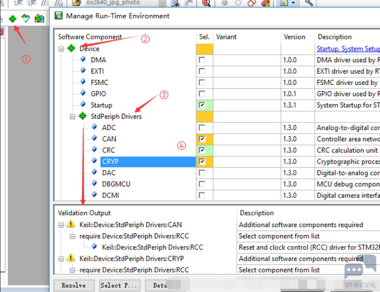Enable the DMA component checkbox
The width and height of the screenshot is (380, 292).
click(x=202, y=60)
